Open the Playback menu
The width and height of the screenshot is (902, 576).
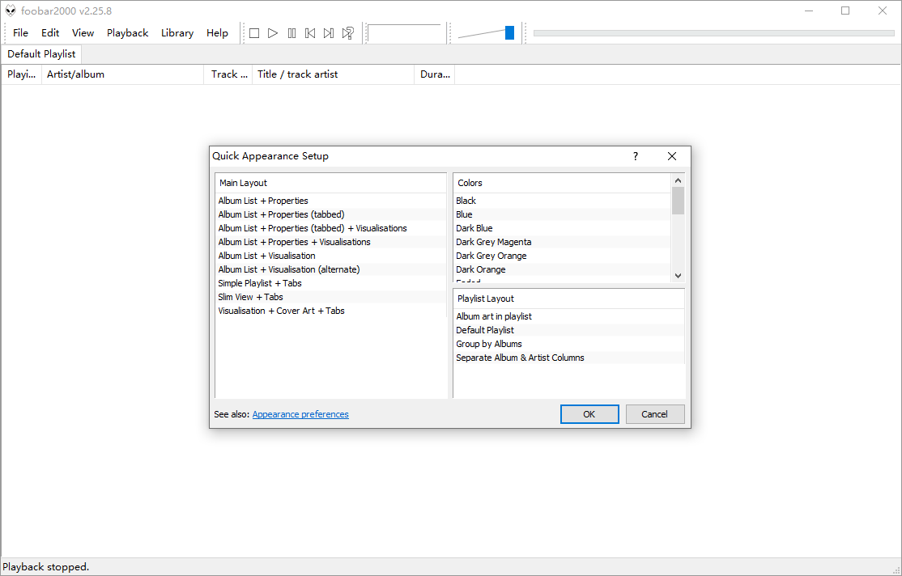pyautogui.click(x=127, y=32)
